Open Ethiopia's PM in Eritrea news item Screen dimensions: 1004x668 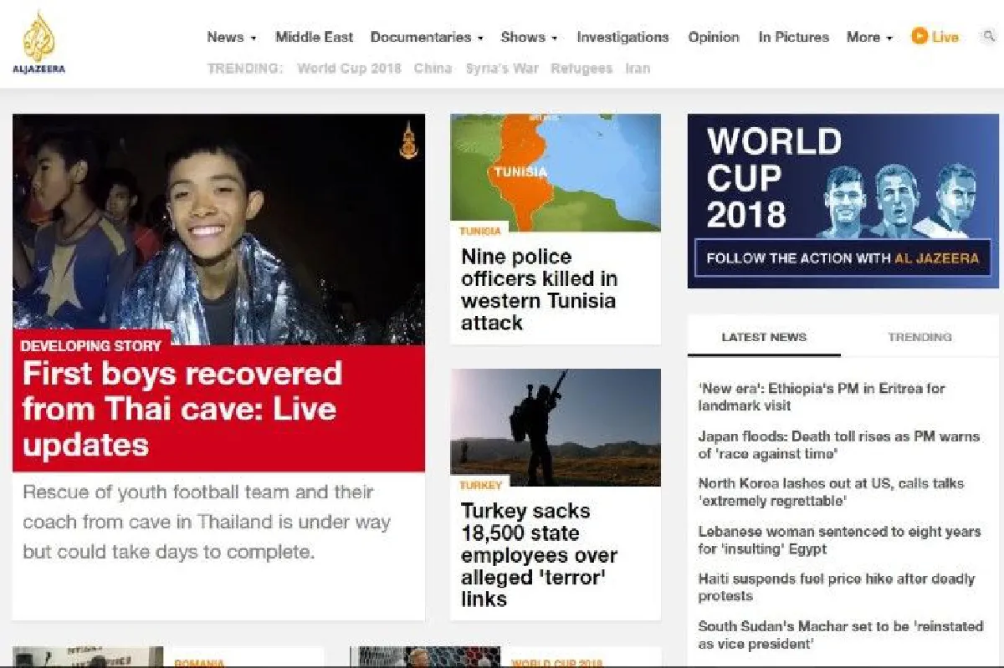click(x=822, y=396)
